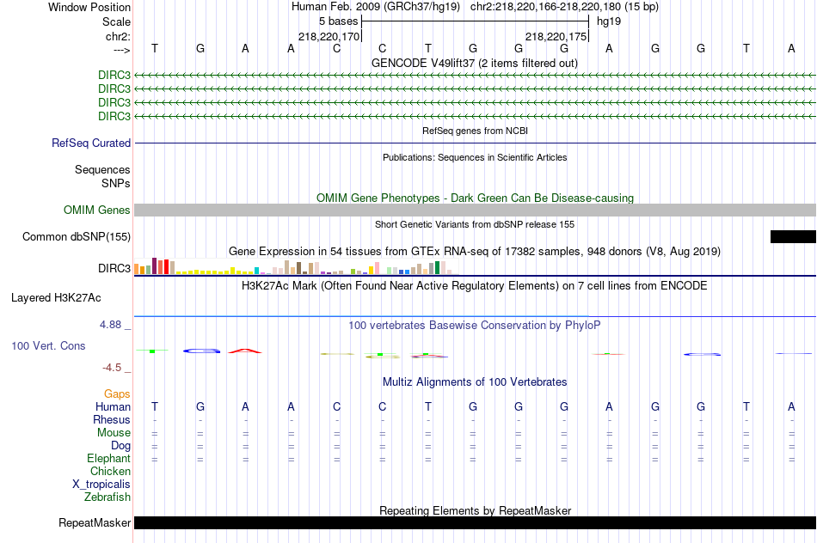Click the Window Position track label
This screenshot has width=817, height=543.
(89, 7)
